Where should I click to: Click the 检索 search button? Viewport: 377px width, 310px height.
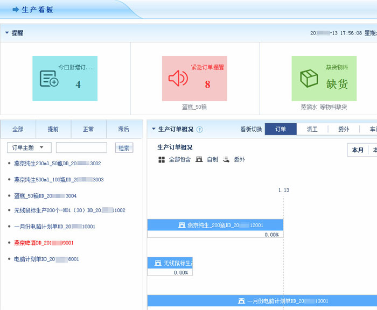[124, 148]
